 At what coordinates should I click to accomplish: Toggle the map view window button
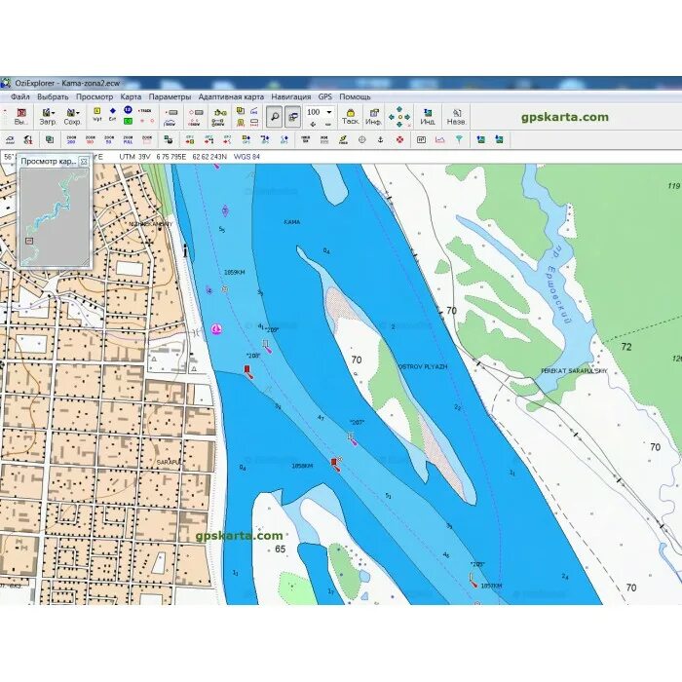pos(292,117)
